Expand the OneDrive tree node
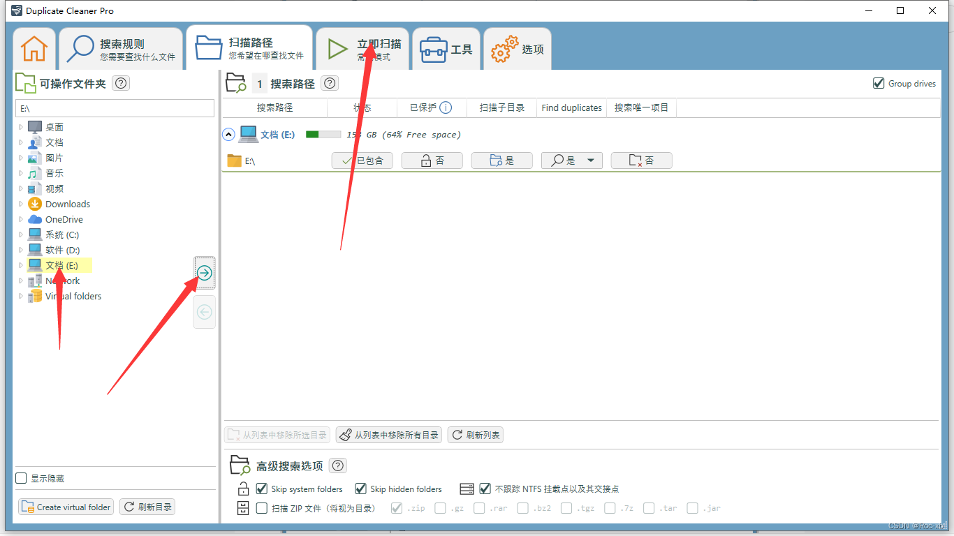The height and width of the screenshot is (536, 954). click(21, 219)
